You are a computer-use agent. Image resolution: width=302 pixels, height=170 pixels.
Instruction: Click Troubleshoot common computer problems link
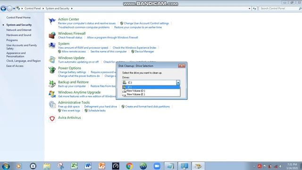point(84,27)
